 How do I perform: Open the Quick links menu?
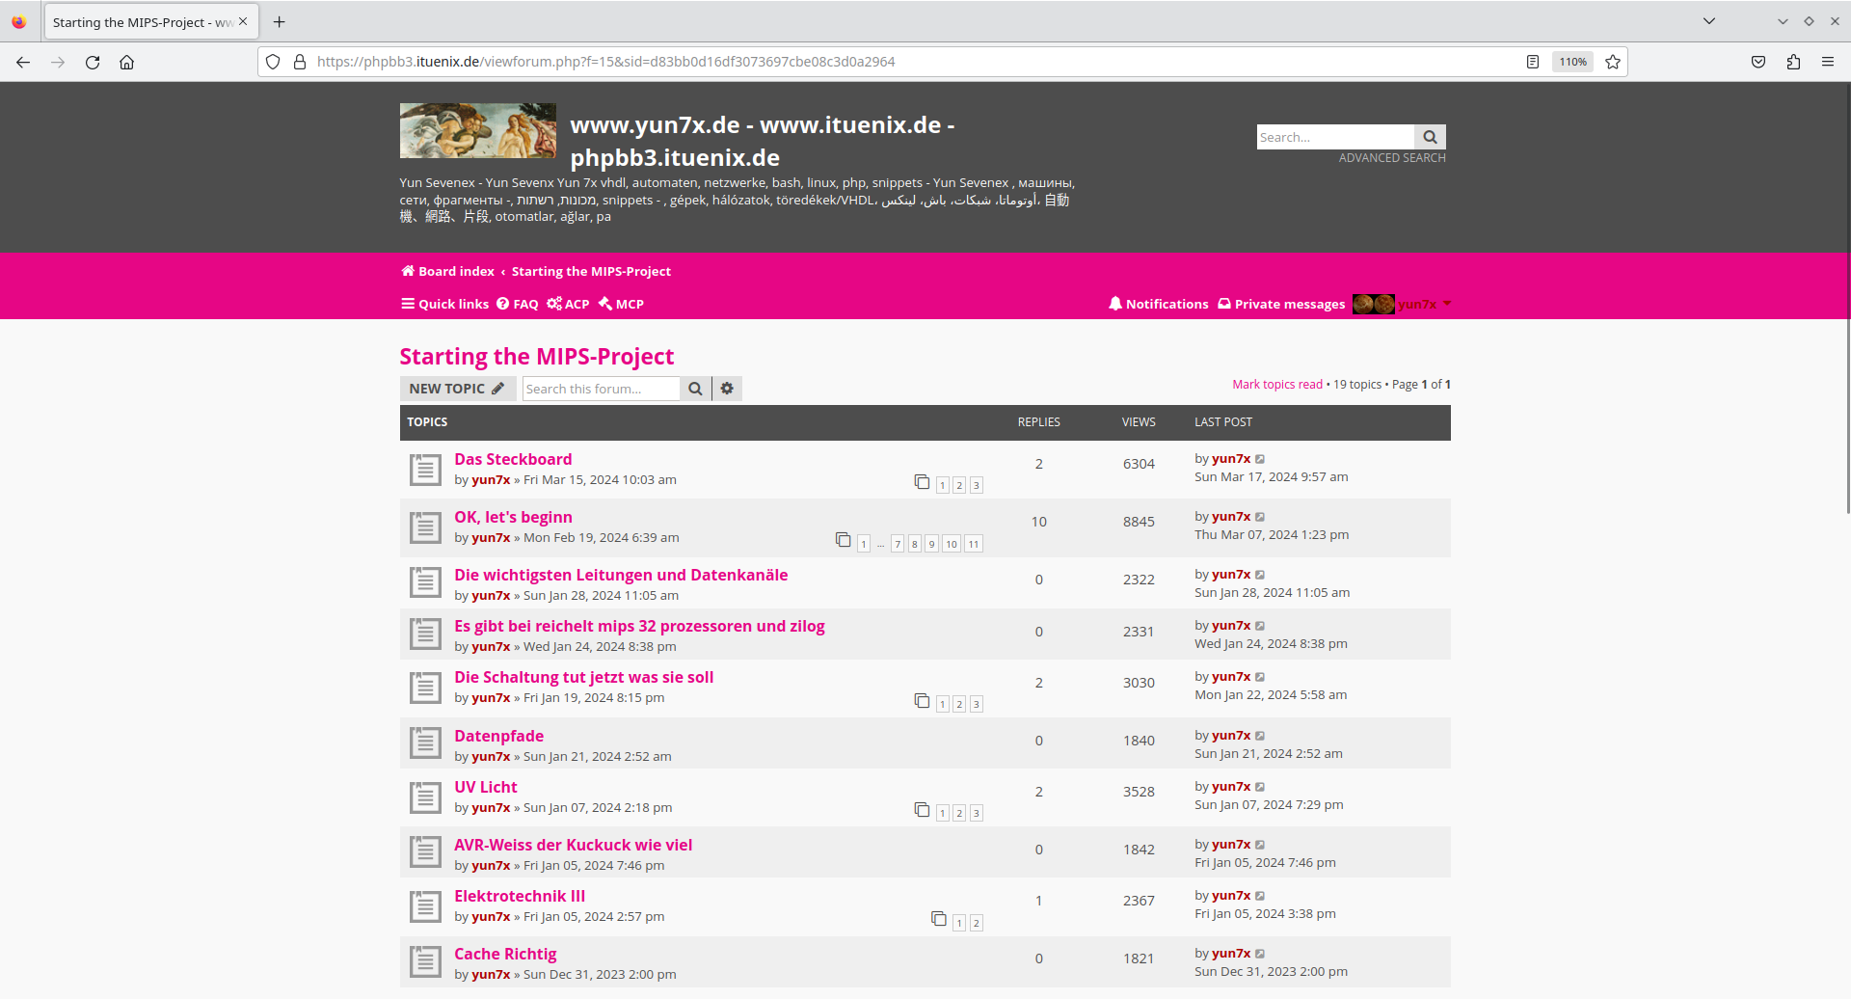click(444, 304)
